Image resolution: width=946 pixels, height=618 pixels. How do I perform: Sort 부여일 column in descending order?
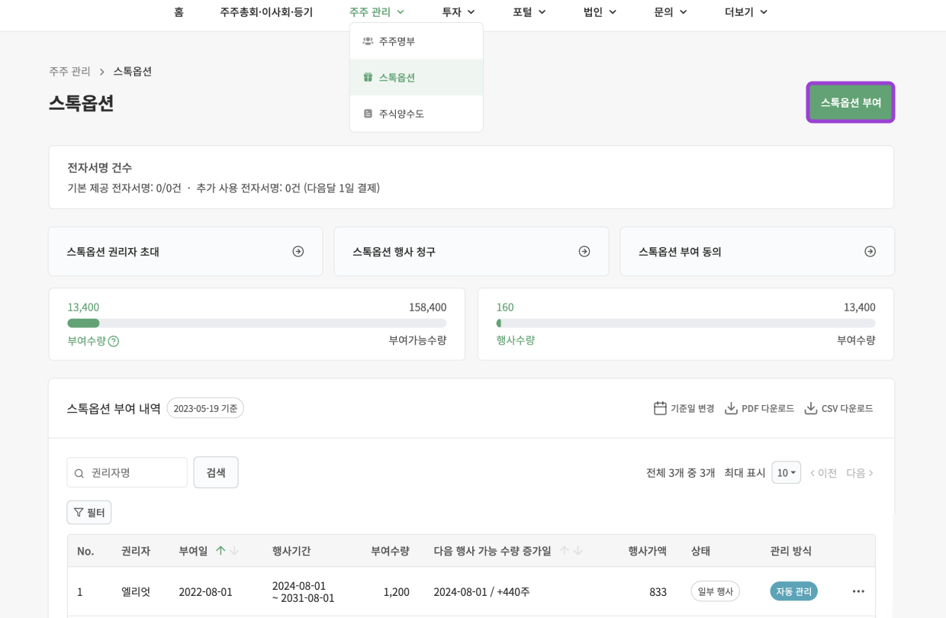[234, 551]
